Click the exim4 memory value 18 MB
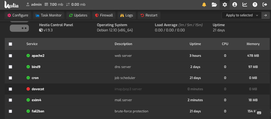The width and height of the screenshot is (271, 119). [x=253, y=100]
